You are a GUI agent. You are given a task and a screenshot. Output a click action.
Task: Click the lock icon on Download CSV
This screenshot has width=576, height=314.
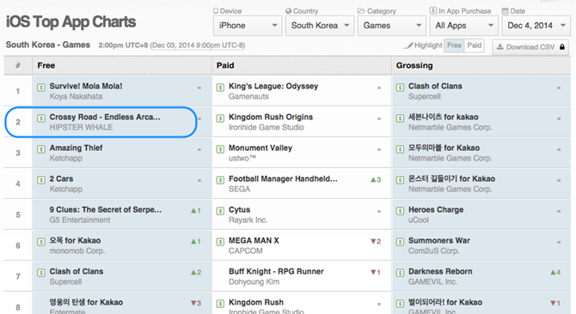pyautogui.click(x=562, y=47)
